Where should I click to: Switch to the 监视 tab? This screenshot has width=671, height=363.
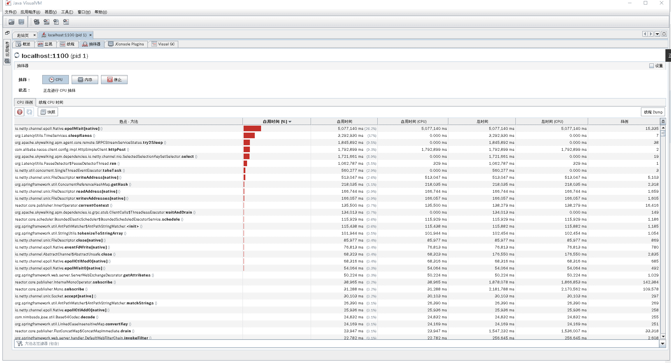coord(45,44)
